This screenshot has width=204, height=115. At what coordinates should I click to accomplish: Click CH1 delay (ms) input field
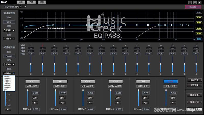click(36, 109)
